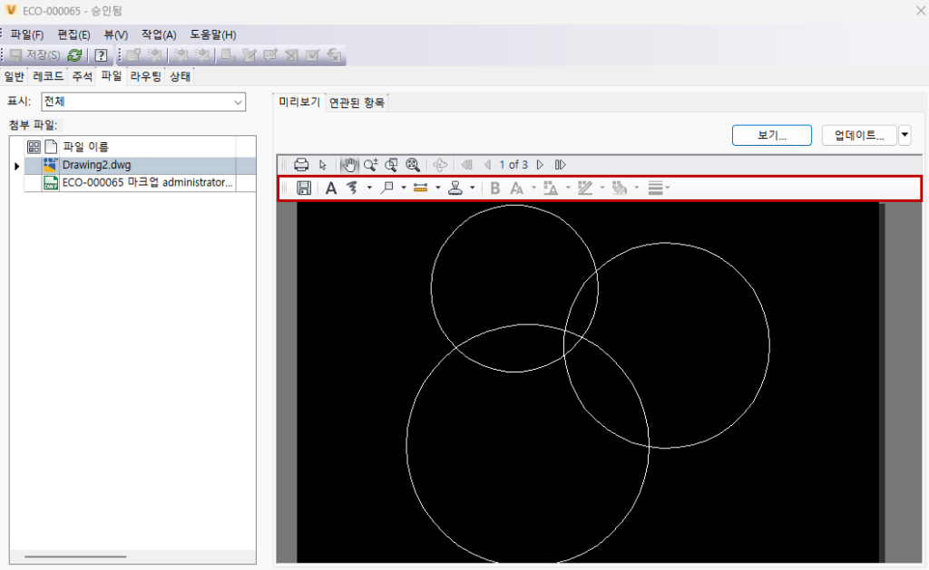Toggle Bold text formatting

coord(494,188)
